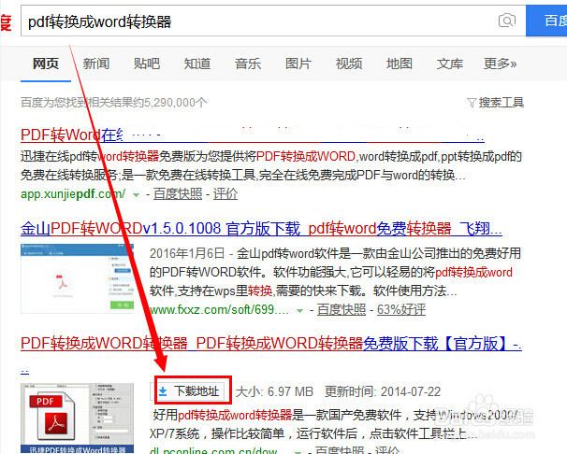Expand dropdown arrow after app.xunjiepdf.com
The height and width of the screenshot is (454, 567).
[x=136, y=195]
